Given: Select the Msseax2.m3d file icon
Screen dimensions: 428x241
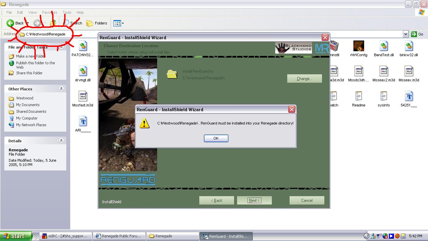Looking at the screenshot, I should pyautogui.click(x=384, y=72).
